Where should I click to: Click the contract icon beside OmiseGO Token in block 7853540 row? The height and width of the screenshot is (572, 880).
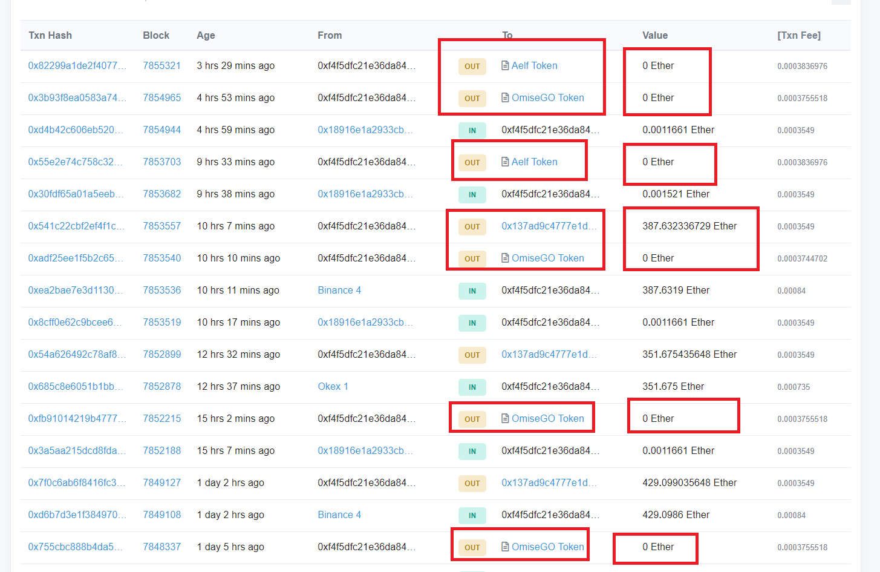505,258
